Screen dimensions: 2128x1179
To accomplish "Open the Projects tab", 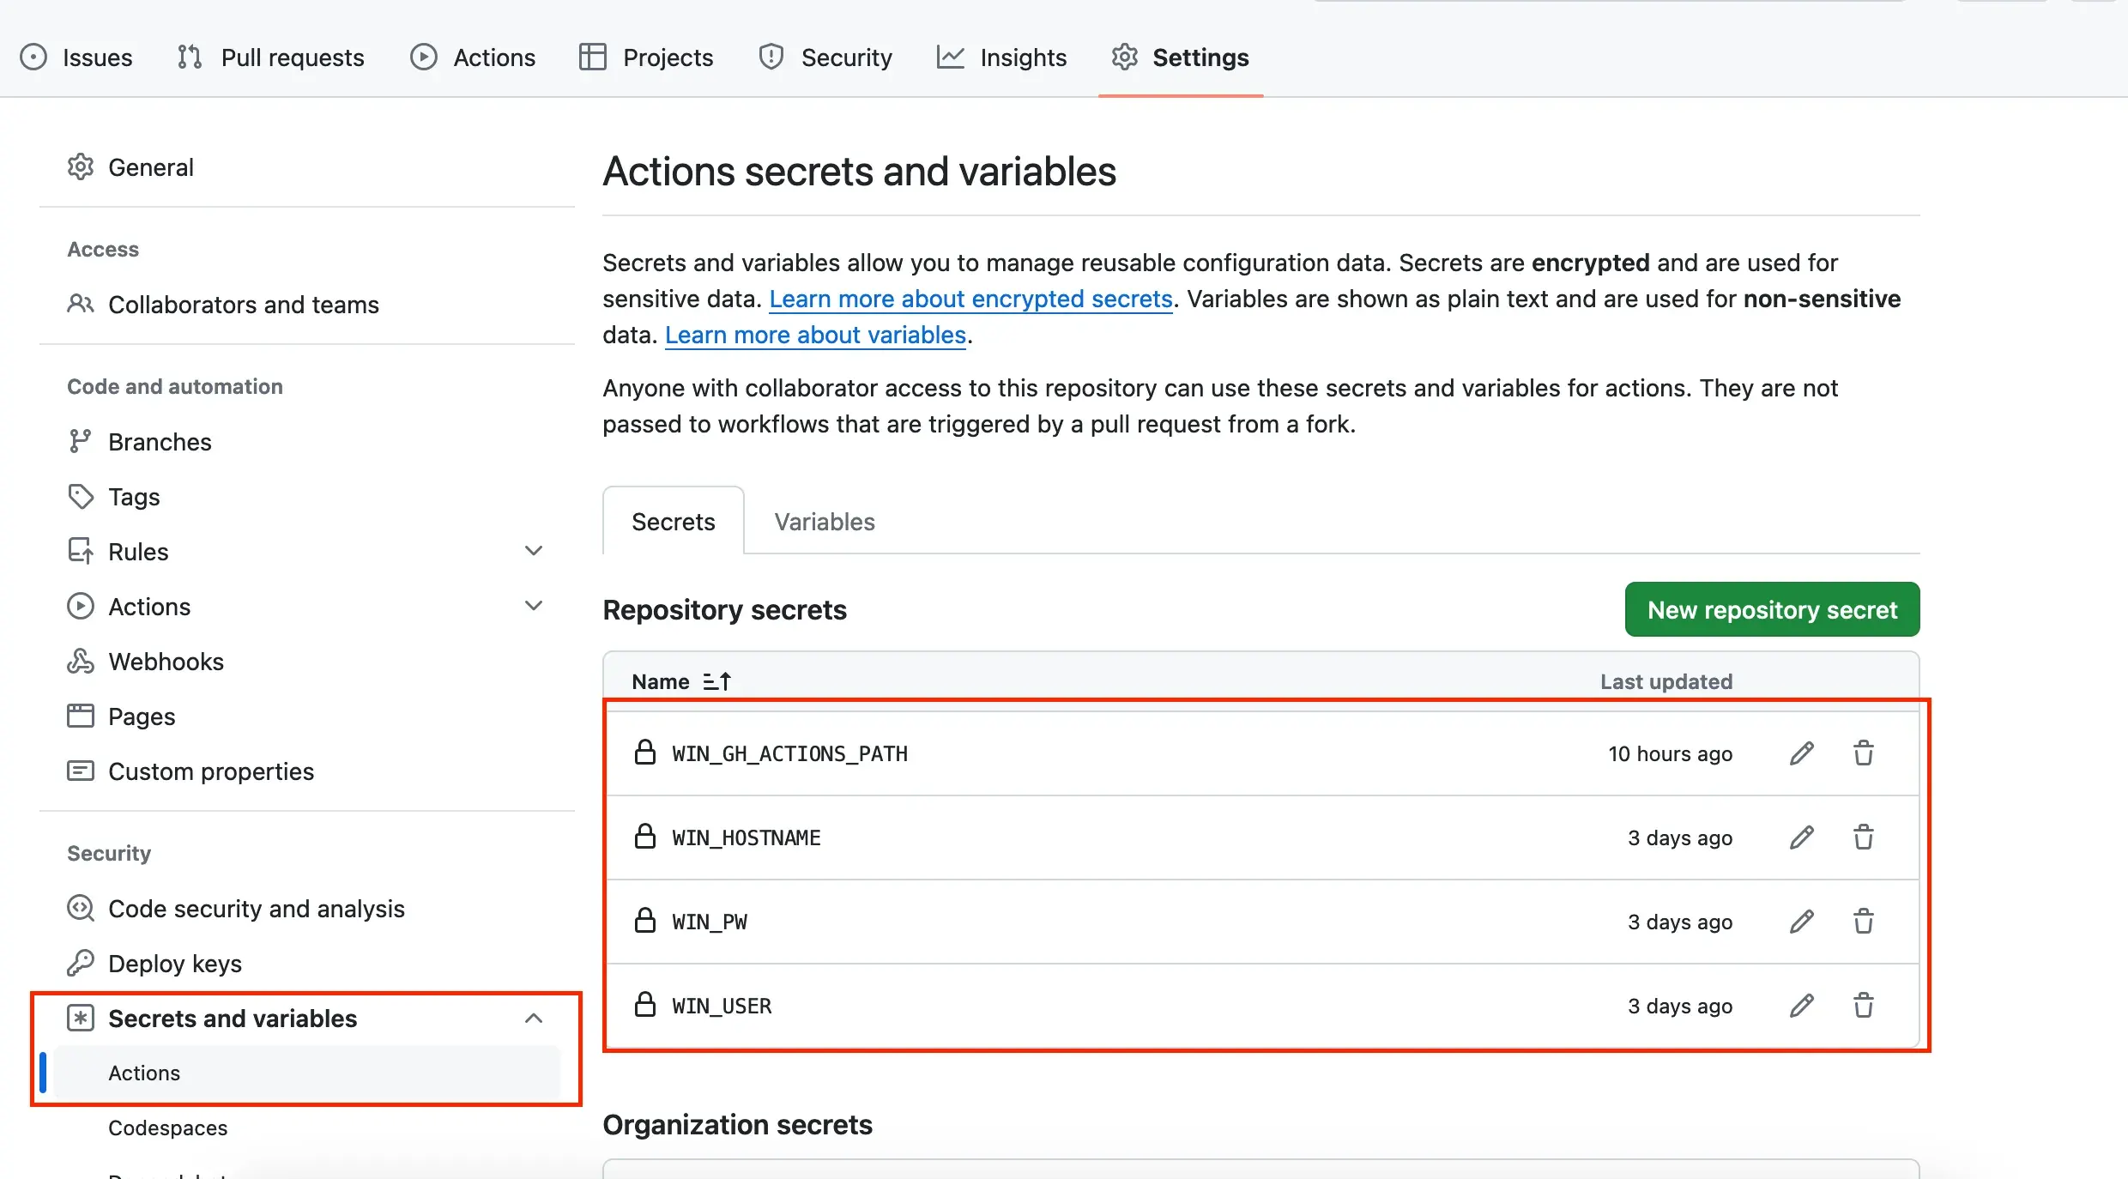I will [x=646, y=57].
